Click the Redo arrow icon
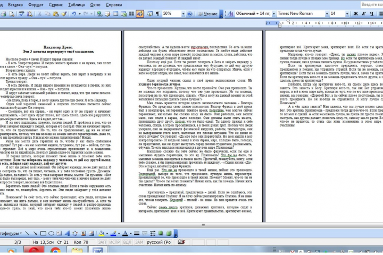Viewport: 383px width, 255px height. (86, 14)
